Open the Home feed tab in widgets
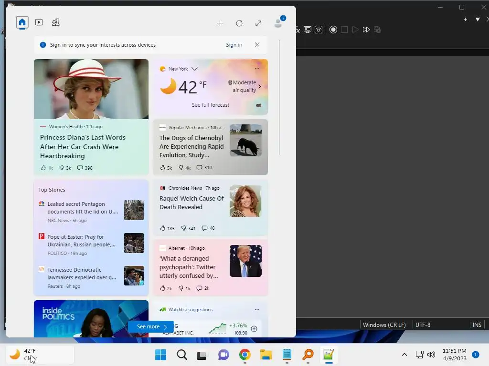The width and height of the screenshot is (489, 366). (x=22, y=22)
